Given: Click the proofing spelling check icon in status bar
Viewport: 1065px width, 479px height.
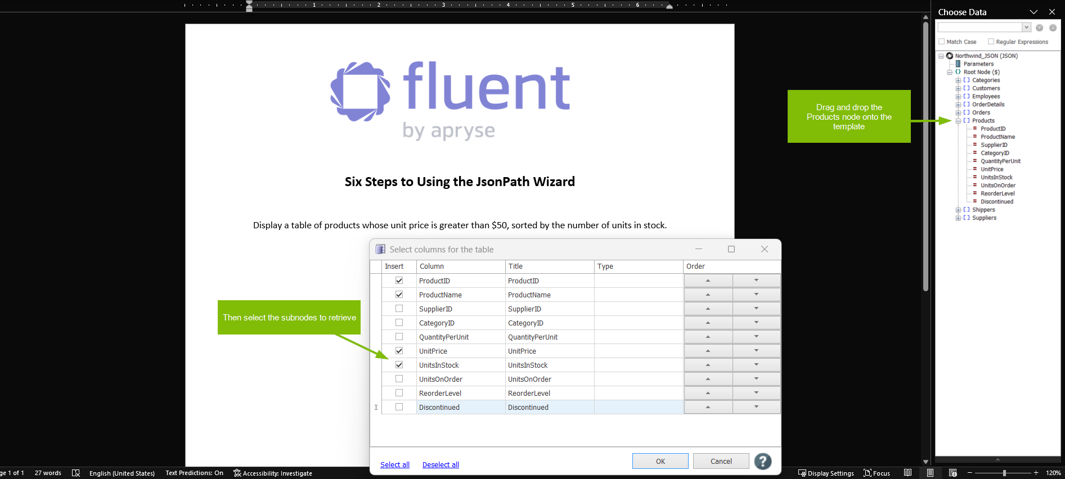Looking at the screenshot, I should 76,473.
